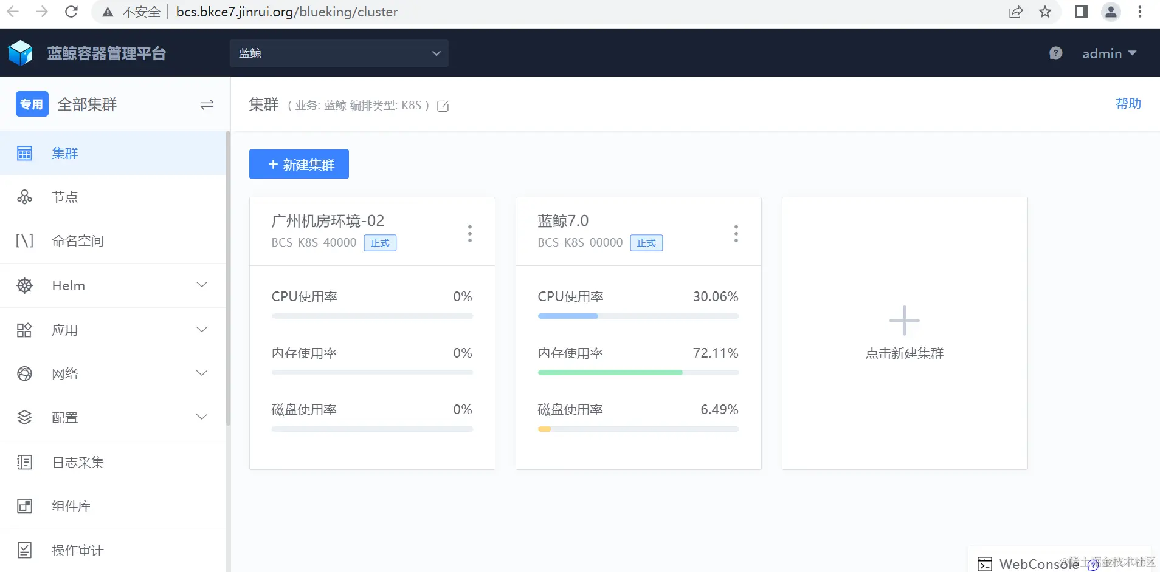
Task: Click 蓝鲸7.0 CPU usage progress bar
Action: tap(638, 316)
